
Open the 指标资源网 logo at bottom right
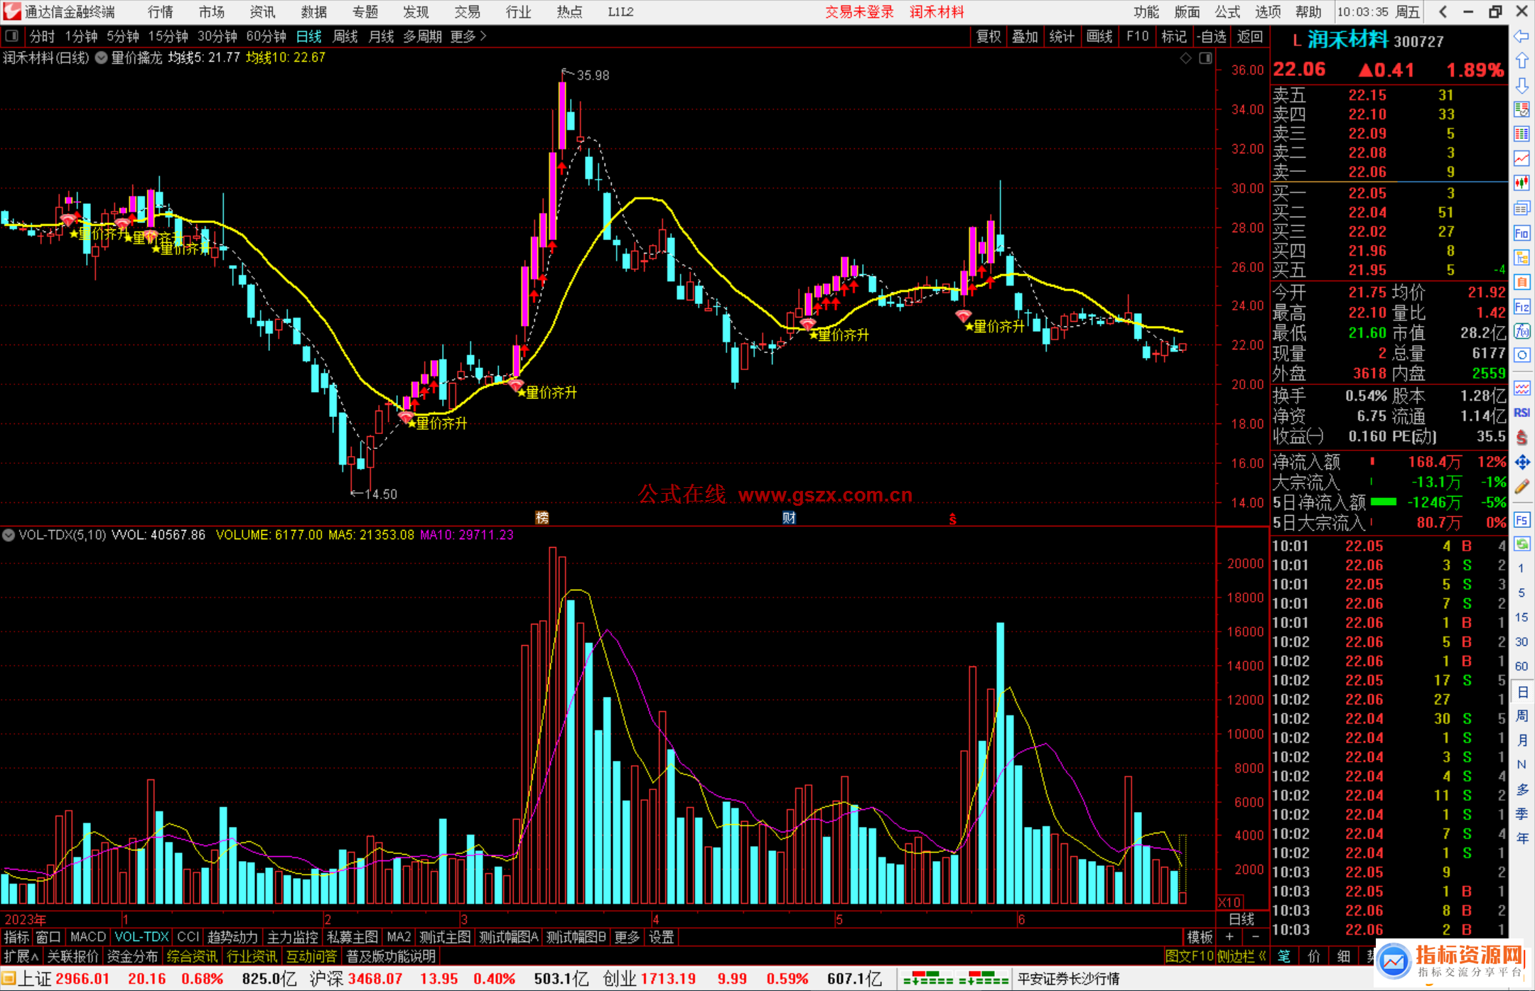[1452, 962]
